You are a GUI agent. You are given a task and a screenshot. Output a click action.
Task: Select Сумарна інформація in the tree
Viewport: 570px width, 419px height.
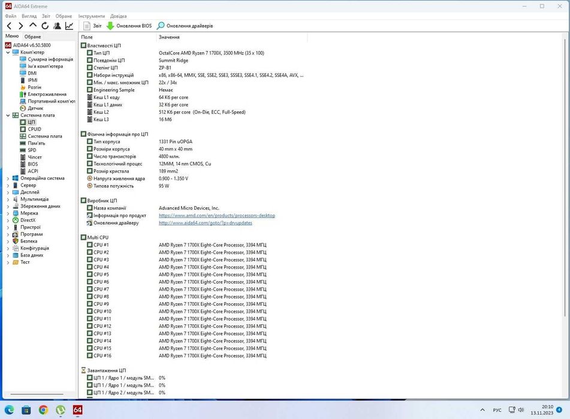pyautogui.click(x=50, y=59)
